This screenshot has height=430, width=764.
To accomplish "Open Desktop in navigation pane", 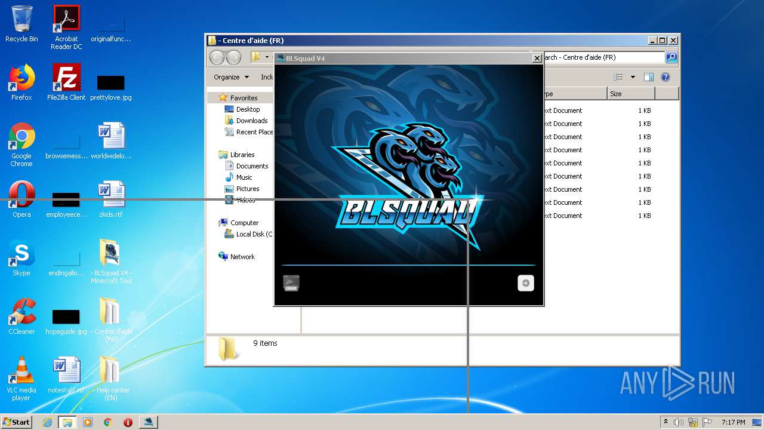I will point(248,109).
